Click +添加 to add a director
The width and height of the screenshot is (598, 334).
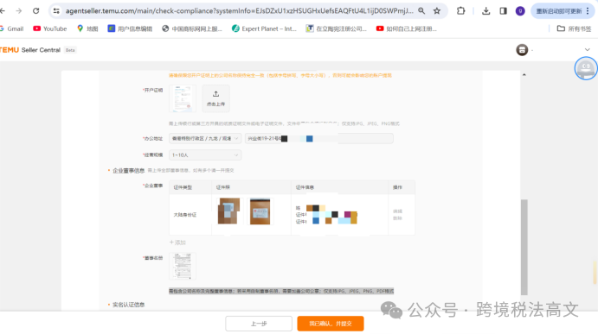(177, 243)
